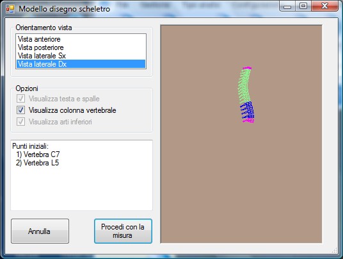Click the magenta marker atop the spine

tap(247, 68)
